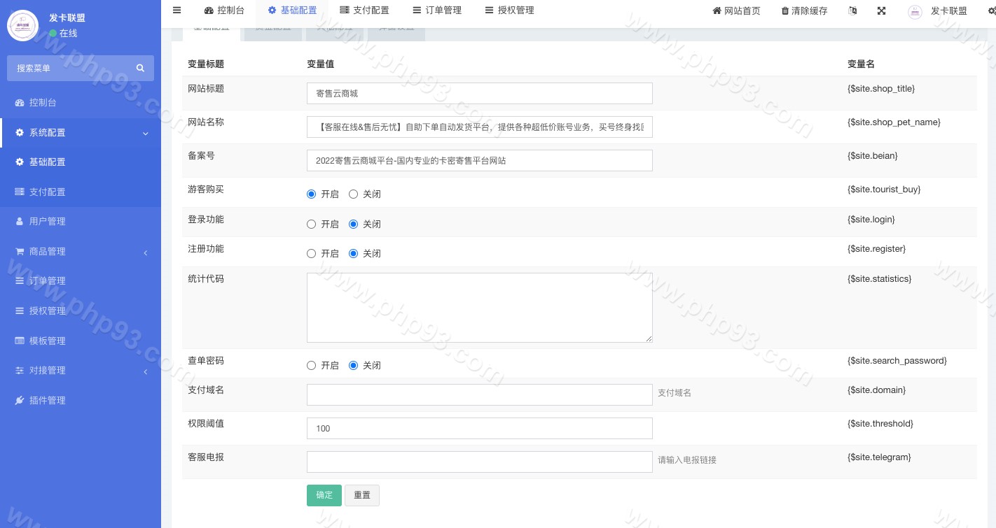996x528 pixels.
Task: Enter fullscreen with the expand arrows icon
Action: coord(881,10)
